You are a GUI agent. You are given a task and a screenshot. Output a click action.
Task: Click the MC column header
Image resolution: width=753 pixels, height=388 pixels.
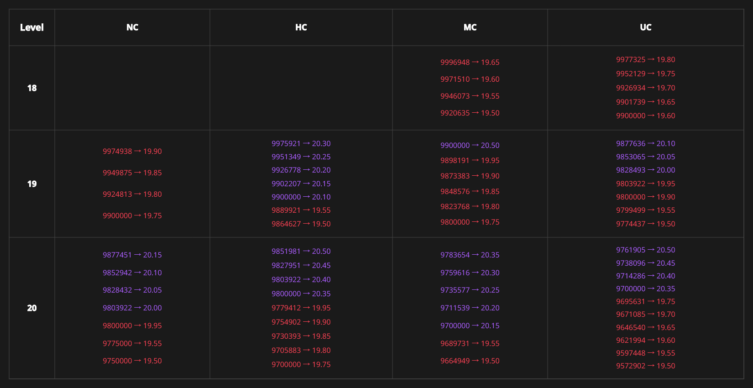(x=470, y=27)
